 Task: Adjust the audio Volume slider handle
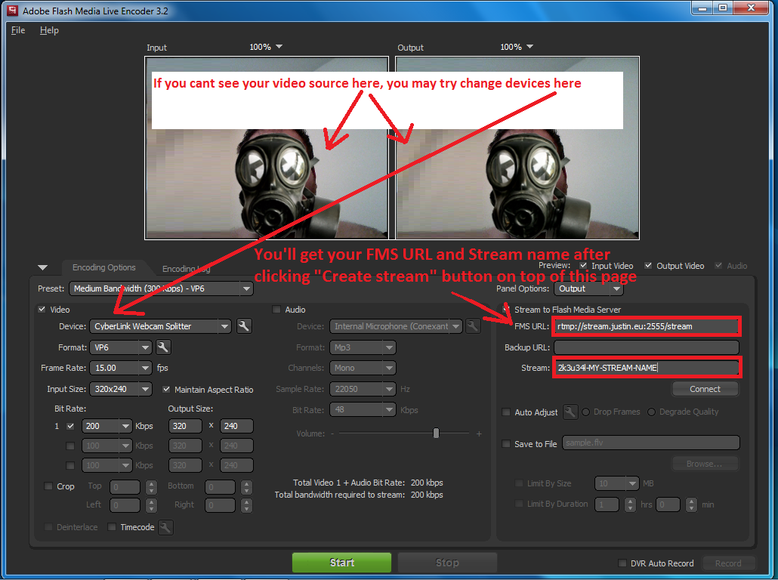(x=436, y=433)
